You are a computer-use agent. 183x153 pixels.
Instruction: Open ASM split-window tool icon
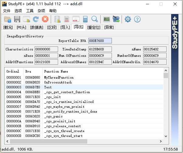pyautogui.click(x=76, y=19)
